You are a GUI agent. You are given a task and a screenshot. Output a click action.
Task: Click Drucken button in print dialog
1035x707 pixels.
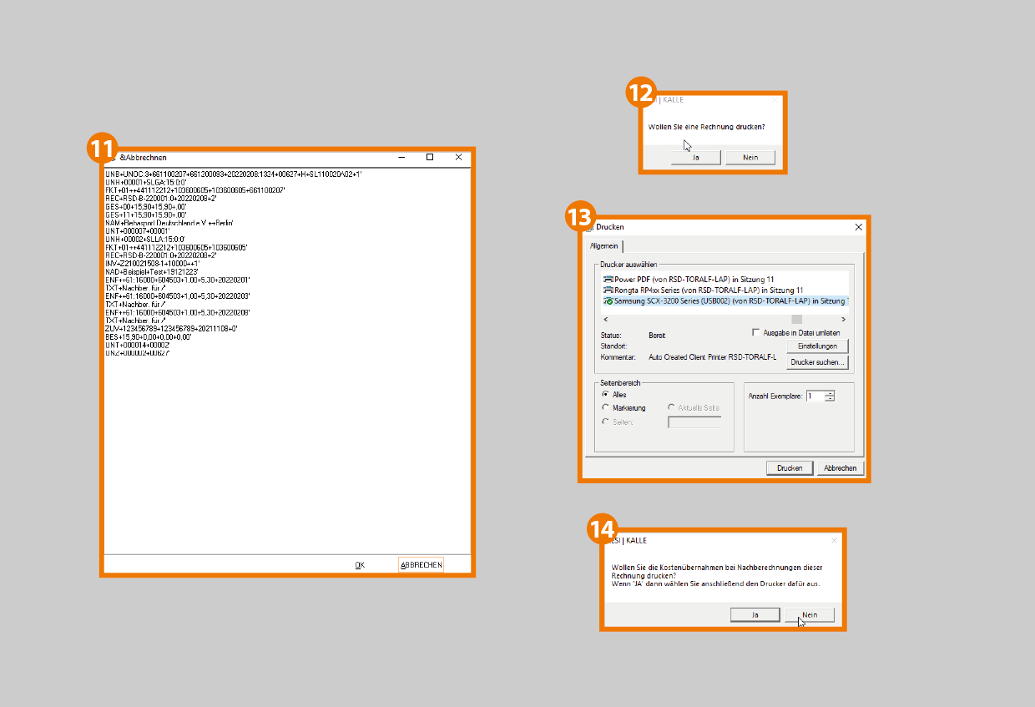coord(789,468)
